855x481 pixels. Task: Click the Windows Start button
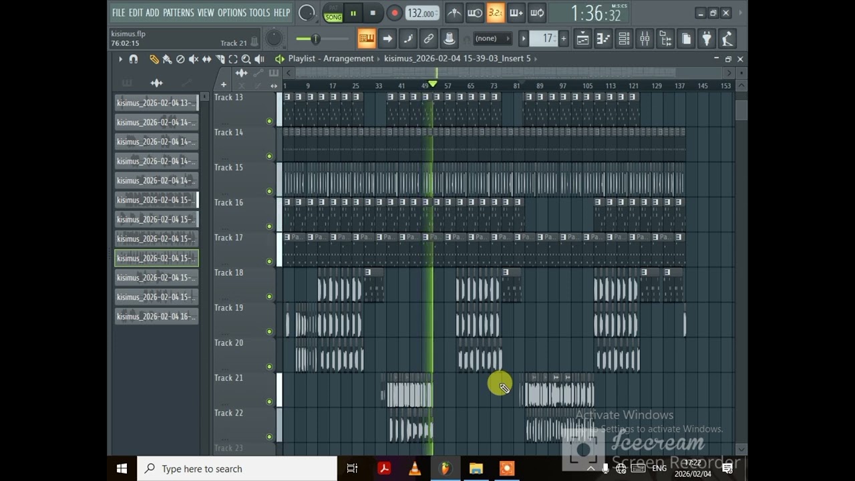122,468
